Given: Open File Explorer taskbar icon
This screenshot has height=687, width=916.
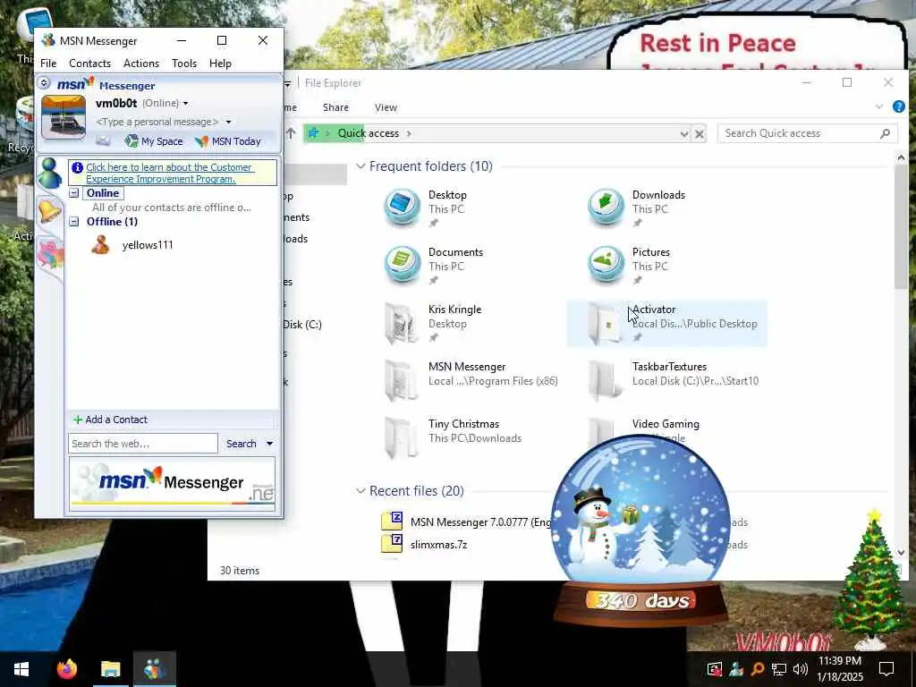Looking at the screenshot, I should (x=110, y=669).
